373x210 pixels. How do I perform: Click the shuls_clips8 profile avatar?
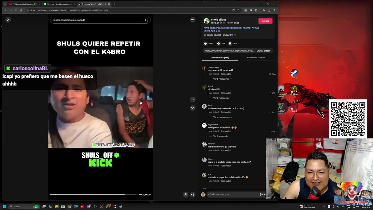pyautogui.click(x=207, y=21)
